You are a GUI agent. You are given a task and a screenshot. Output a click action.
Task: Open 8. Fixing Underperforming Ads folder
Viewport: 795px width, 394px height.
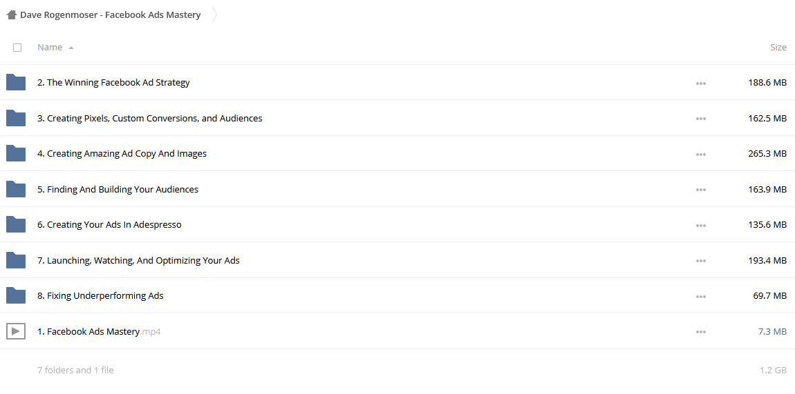point(100,296)
